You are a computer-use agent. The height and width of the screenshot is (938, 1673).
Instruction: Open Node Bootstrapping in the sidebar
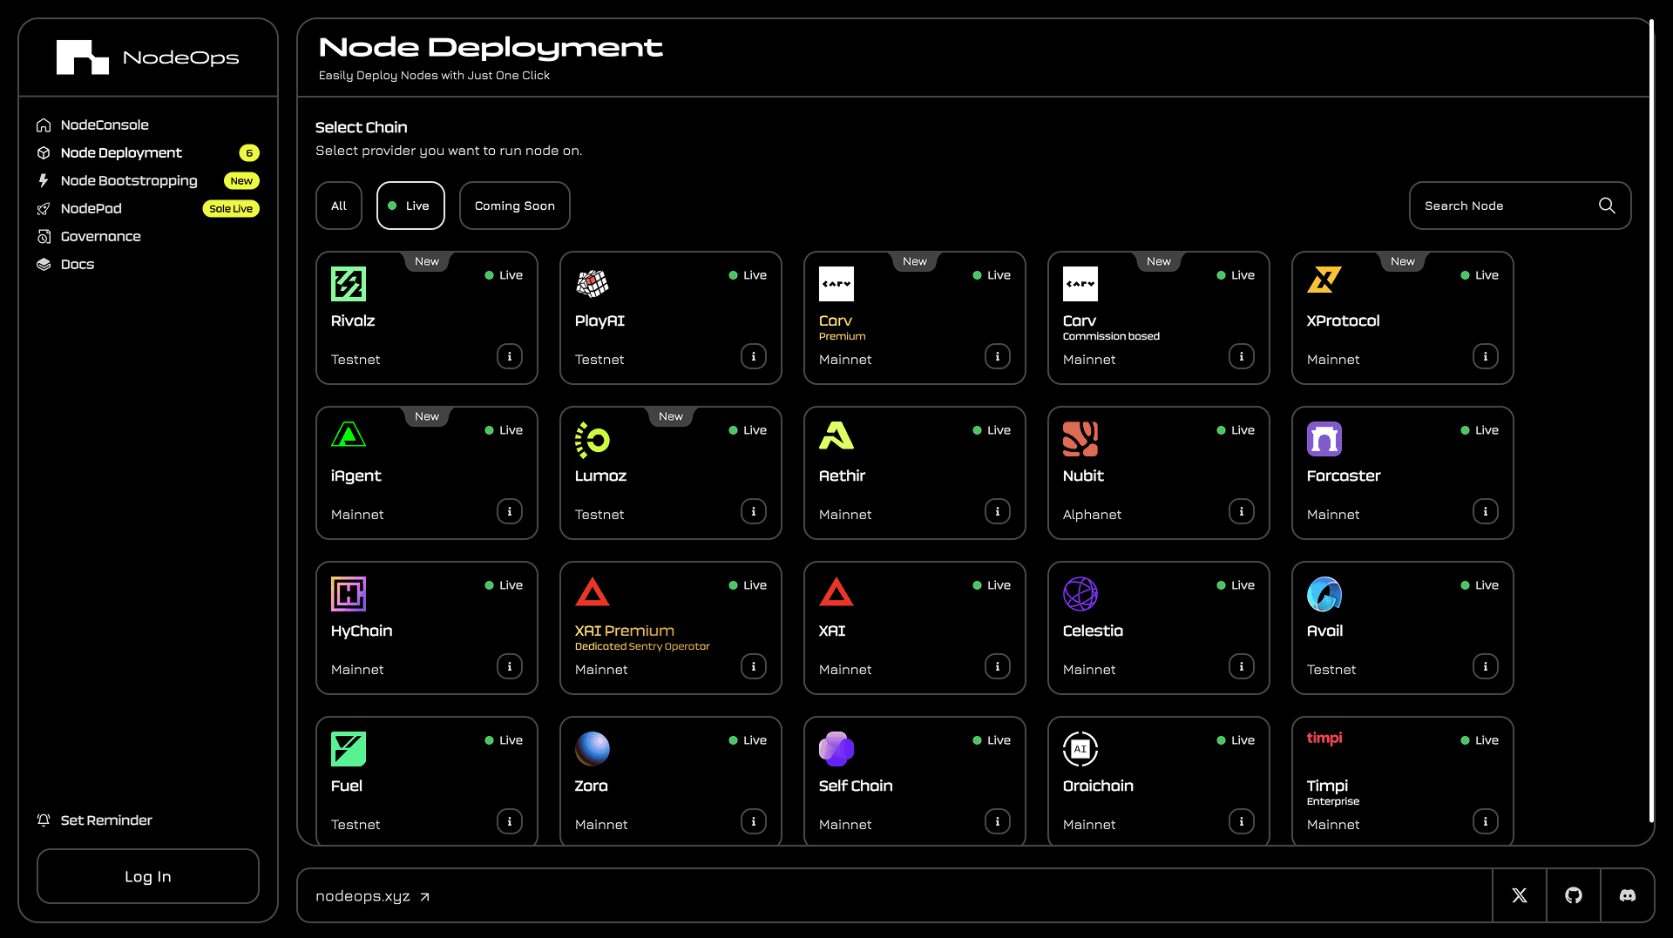129,180
